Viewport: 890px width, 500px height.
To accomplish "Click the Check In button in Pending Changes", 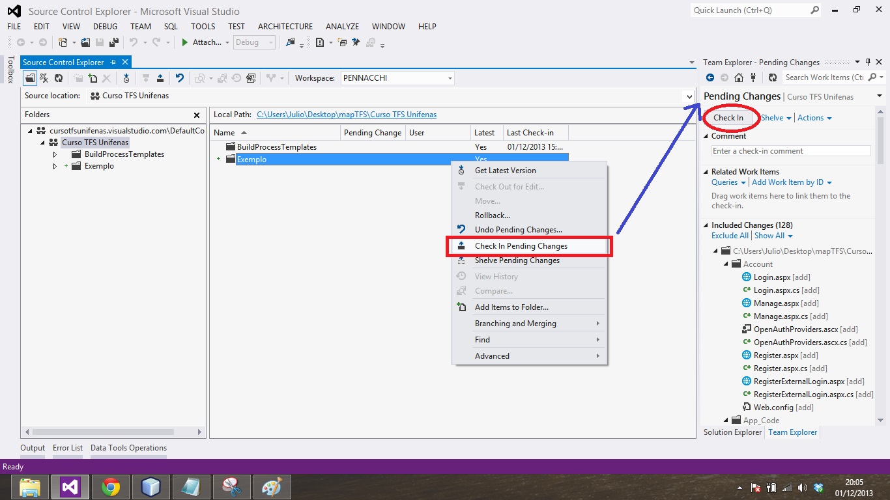I will pyautogui.click(x=728, y=118).
